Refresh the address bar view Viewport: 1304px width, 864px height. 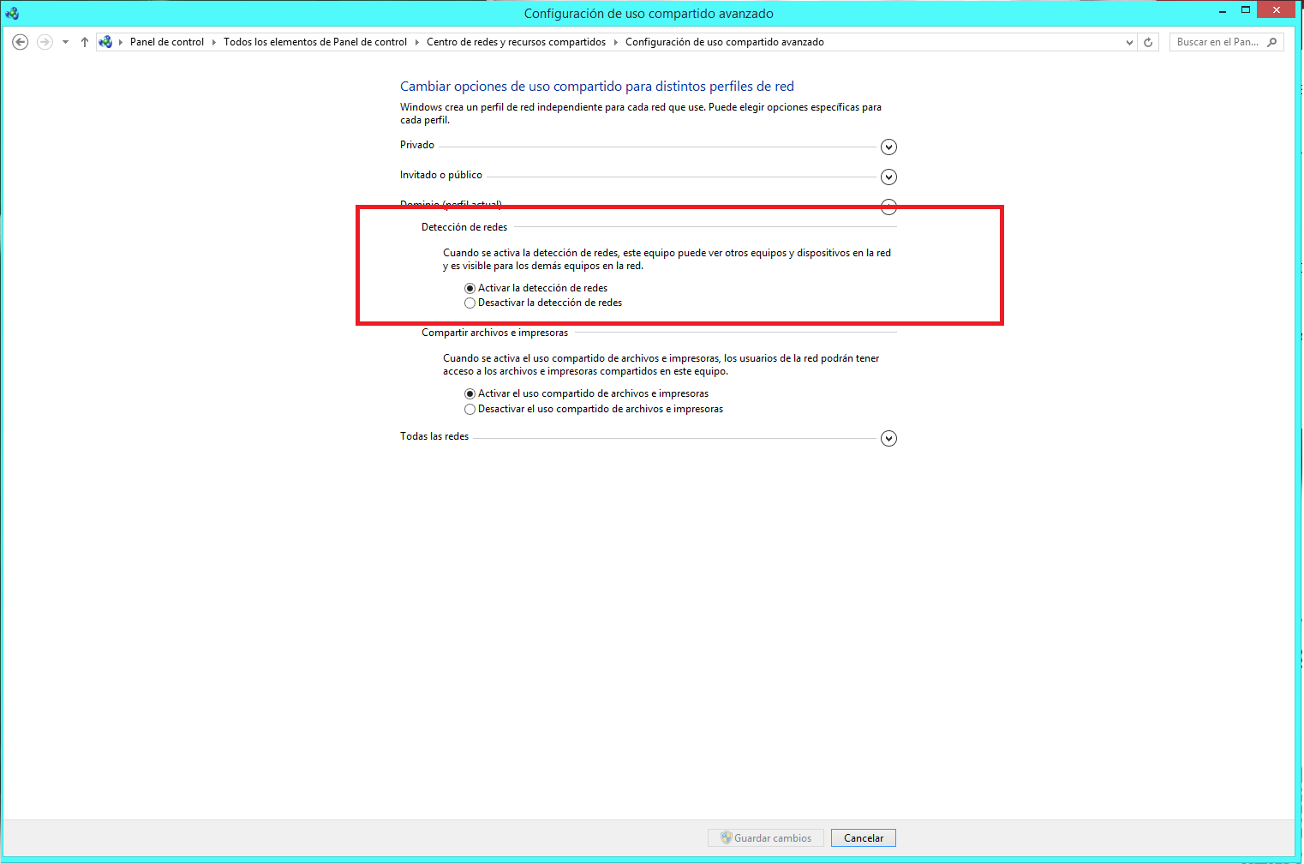pyautogui.click(x=1148, y=42)
